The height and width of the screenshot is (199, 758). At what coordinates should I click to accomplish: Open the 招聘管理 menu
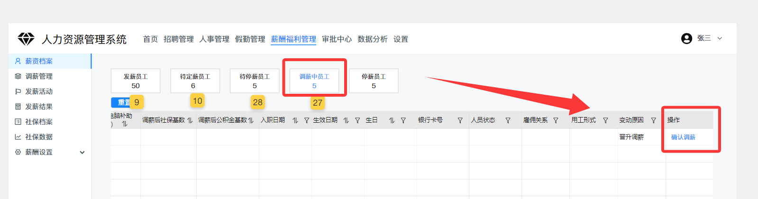pyautogui.click(x=179, y=39)
